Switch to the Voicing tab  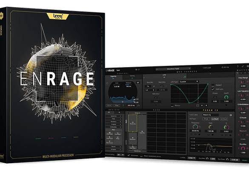pyautogui.click(x=132, y=77)
